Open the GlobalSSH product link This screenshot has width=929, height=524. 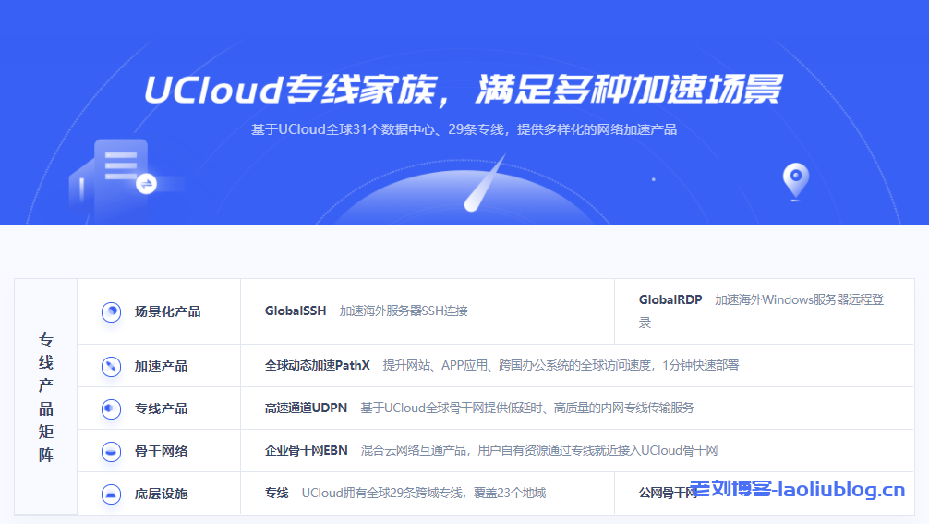295,311
